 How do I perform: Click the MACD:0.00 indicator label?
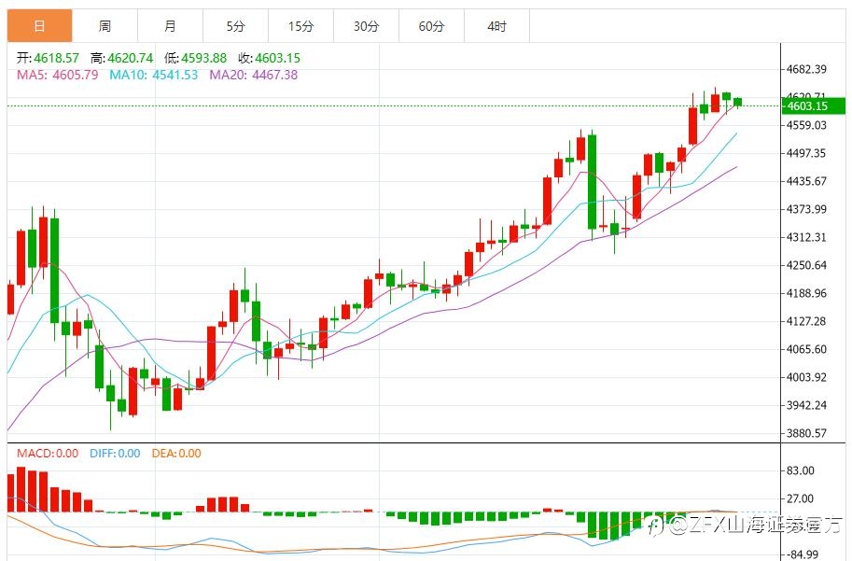click(x=48, y=454)
